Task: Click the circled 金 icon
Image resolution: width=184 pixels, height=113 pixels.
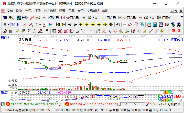Action: point(121,31)
